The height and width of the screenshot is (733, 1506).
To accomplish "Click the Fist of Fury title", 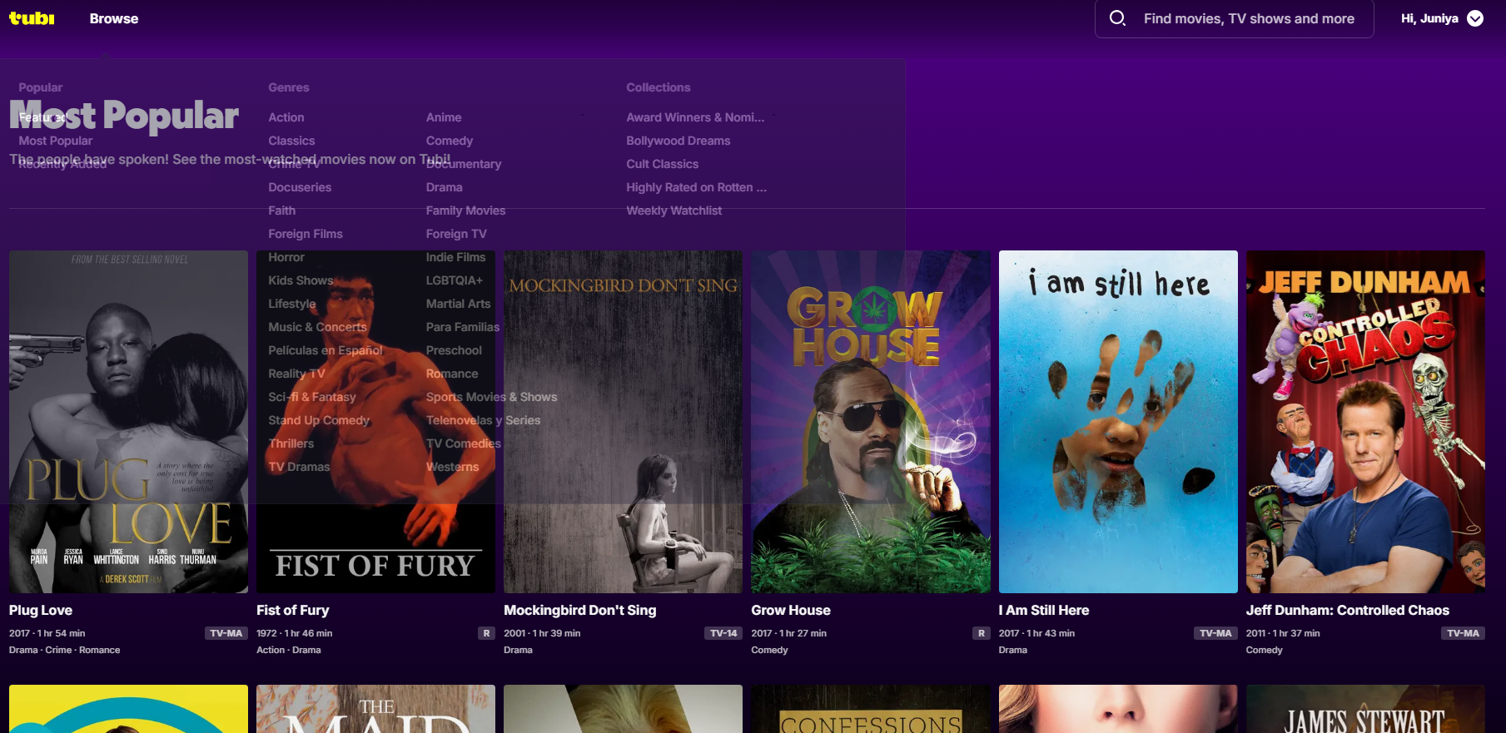I will point(293,610).
